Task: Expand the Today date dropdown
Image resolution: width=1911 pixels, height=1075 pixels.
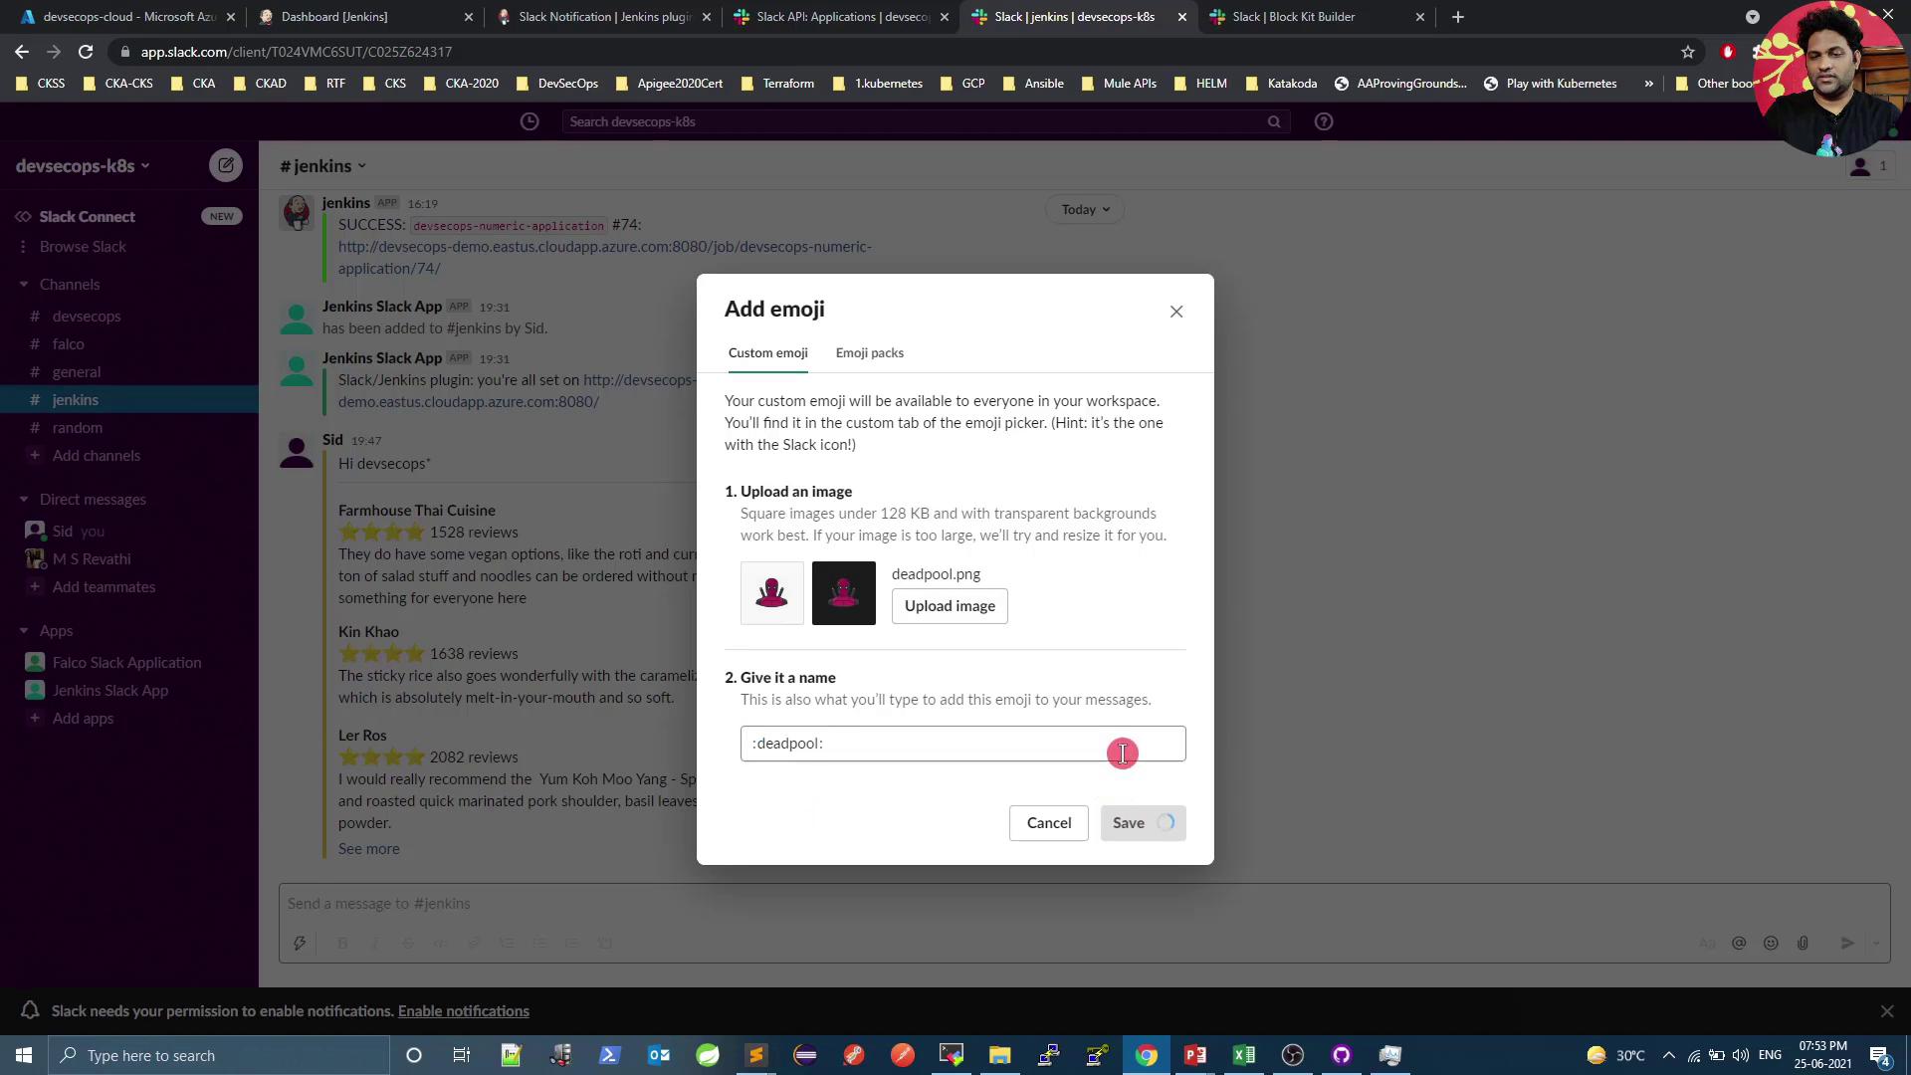Action: [1085, 209]
